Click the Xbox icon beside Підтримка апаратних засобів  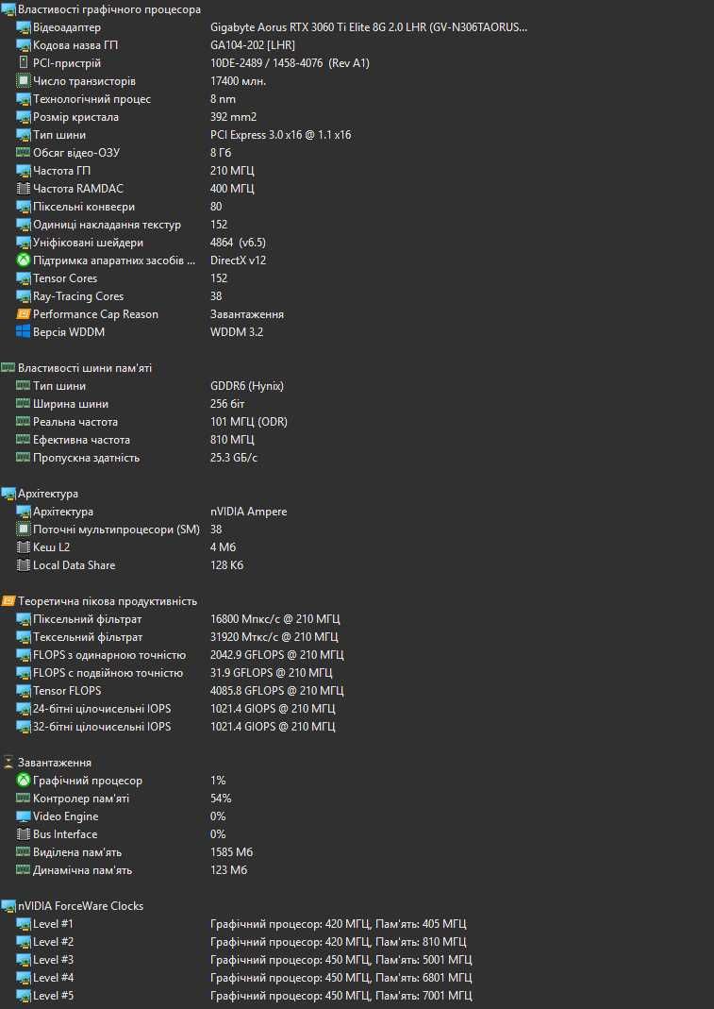point(24,261)
